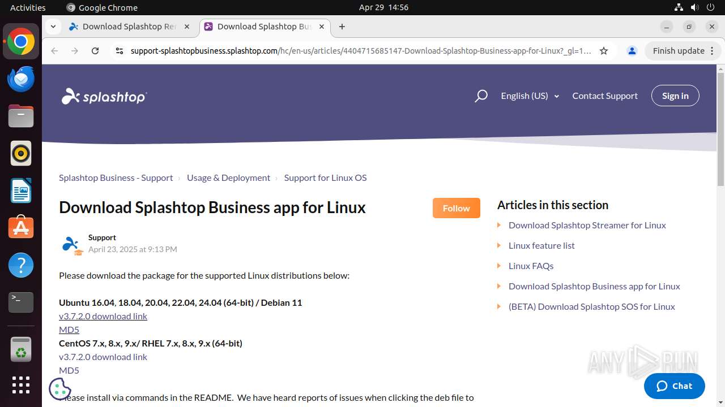
Task: Open Support for Linux OS breadcrumb
Action: pos(325,177)
